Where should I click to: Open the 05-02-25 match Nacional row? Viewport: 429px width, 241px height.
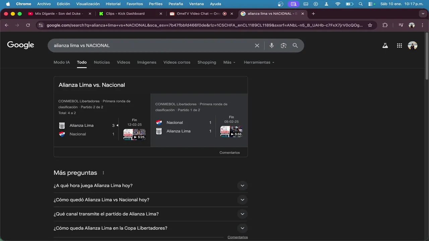[x=184, y=123]
